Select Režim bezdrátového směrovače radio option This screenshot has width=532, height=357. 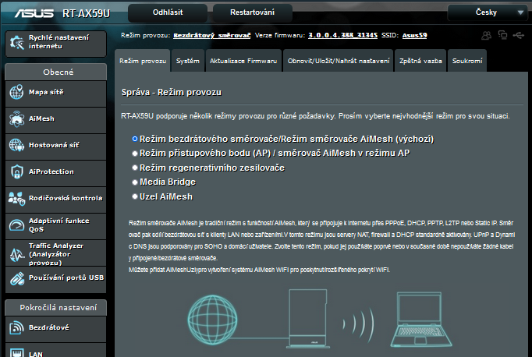[135, 139]
